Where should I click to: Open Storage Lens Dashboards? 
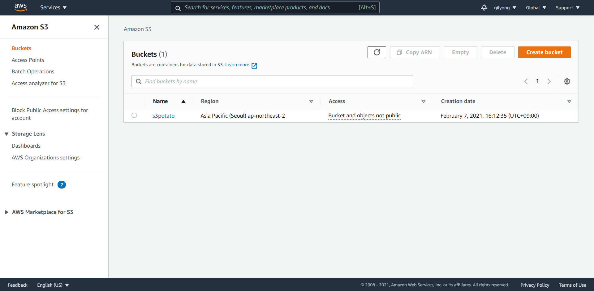click(x=26, y=146)
